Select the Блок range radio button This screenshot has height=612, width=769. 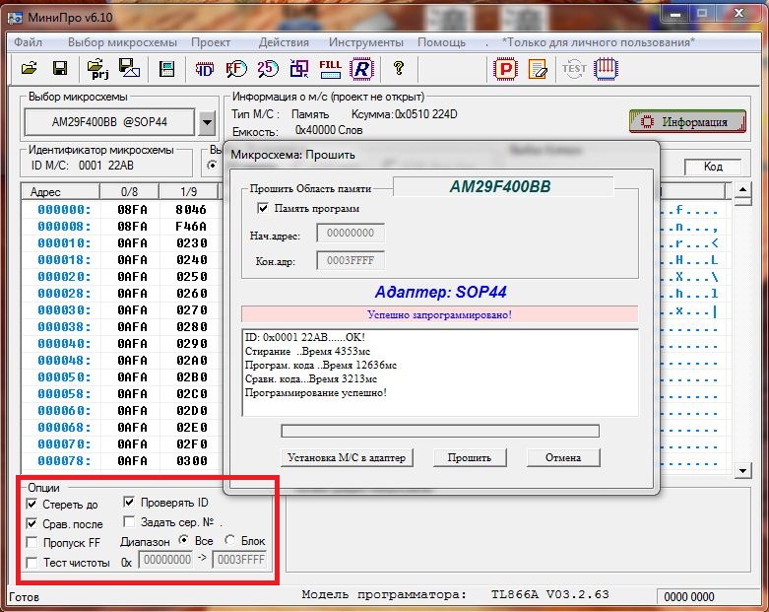point(230,541)
